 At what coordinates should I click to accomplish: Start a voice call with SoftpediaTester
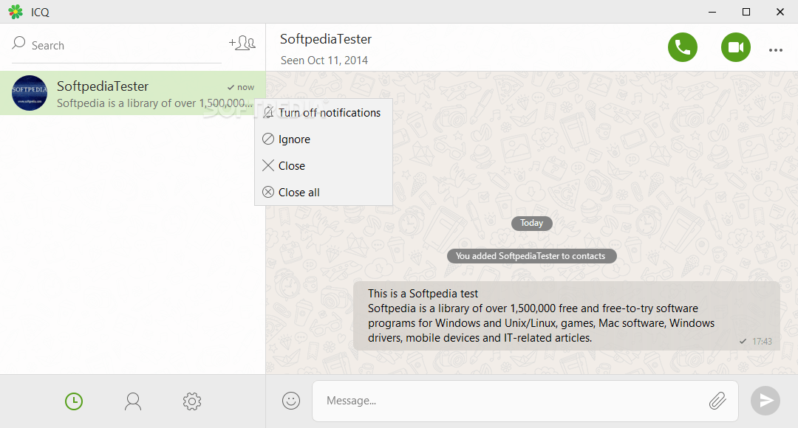coord(683,47)
